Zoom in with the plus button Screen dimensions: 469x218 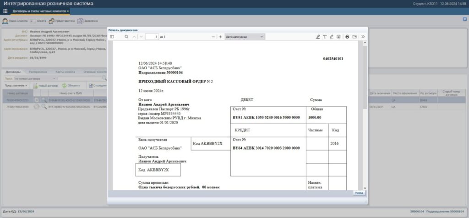pos(220,36)
